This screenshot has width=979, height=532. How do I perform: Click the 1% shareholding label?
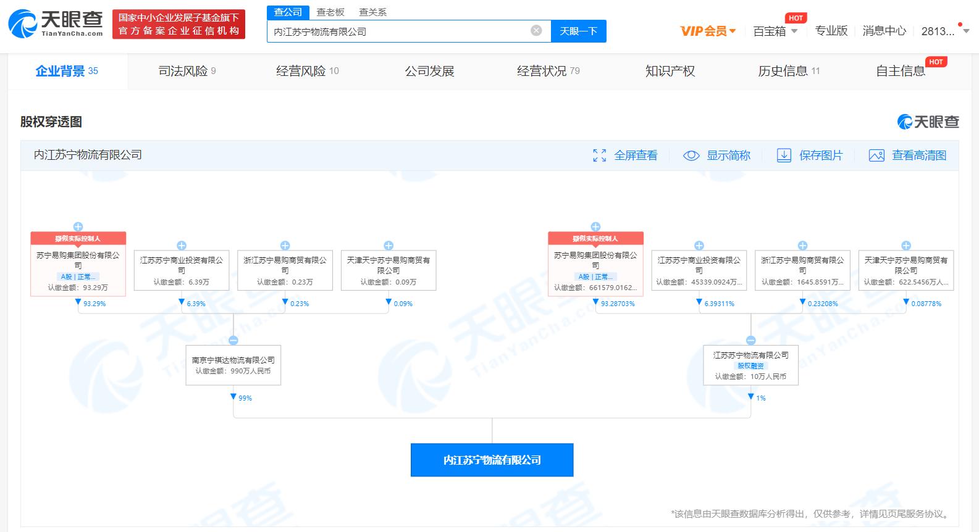point(761,398)
